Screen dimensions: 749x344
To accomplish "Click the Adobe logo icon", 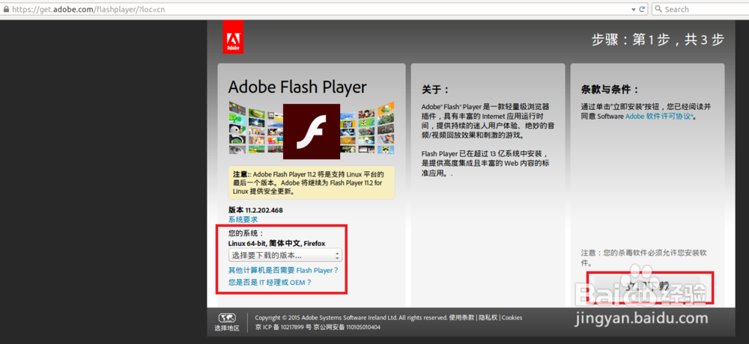I will (233, 37).
